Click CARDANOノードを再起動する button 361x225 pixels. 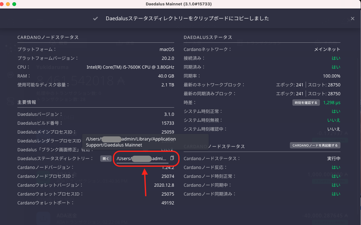coord(315,145)
